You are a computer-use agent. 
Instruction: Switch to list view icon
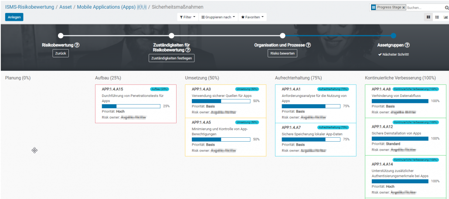coord(437,17)
